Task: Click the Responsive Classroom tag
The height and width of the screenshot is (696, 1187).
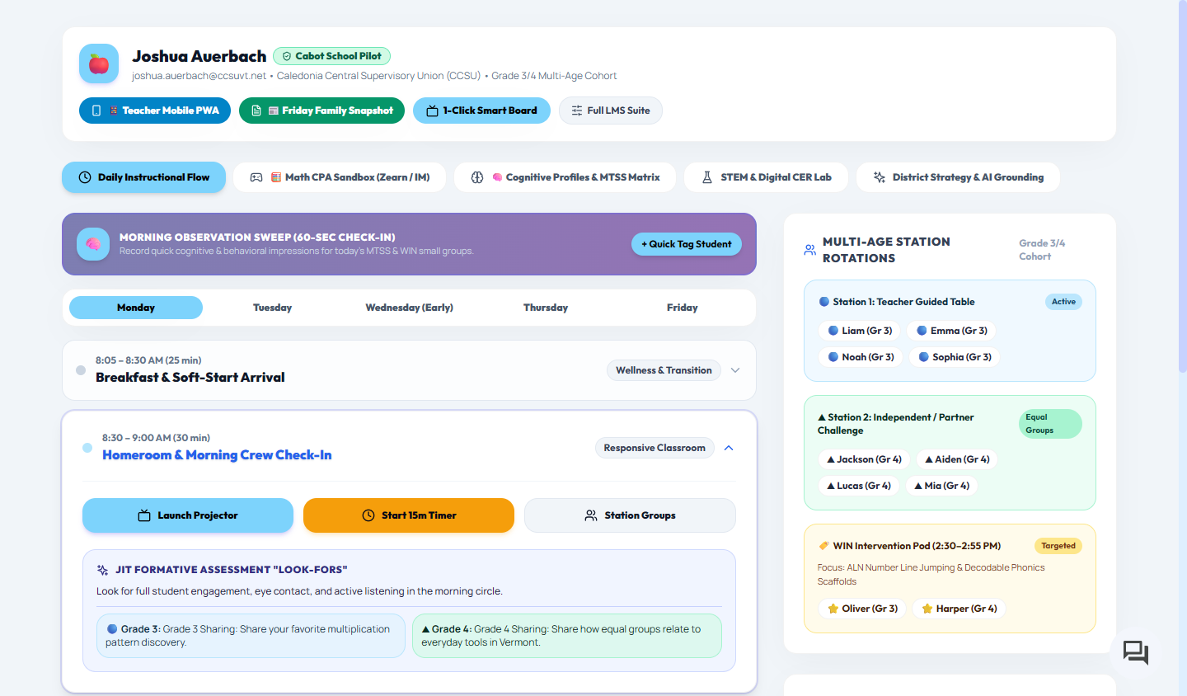Action: (654, 448)
